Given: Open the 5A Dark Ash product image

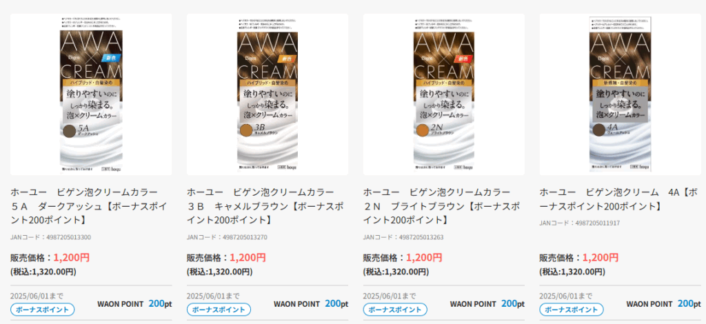Looking at the screenshot, I should point(91,94).
